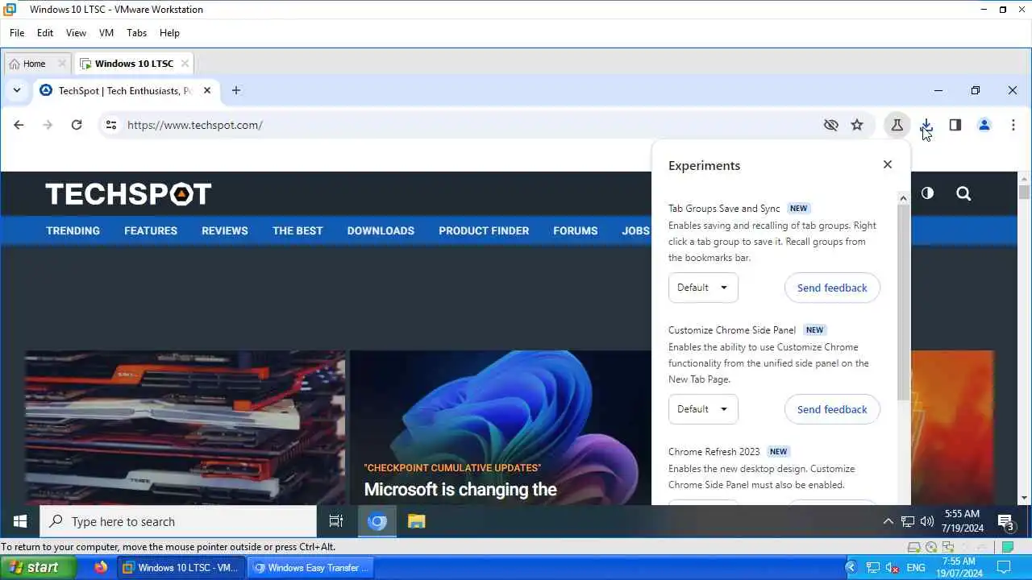Go forward with the forward arrow
1032x580 pixels.
(x=48, y=125)
